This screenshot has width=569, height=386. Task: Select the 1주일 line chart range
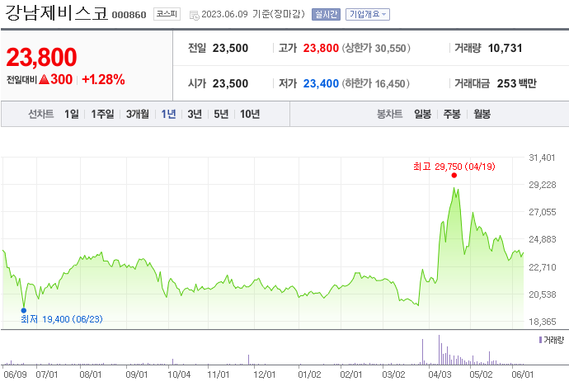(102, 115)
